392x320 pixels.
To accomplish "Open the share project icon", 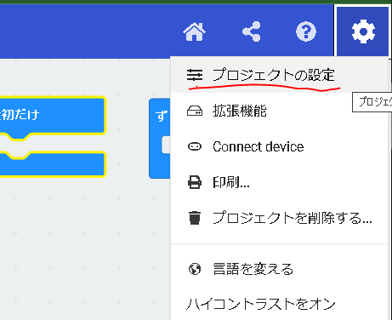I will click(x=252, y=31).
